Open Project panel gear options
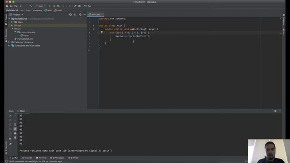The image size is (290, 163). 80,14
